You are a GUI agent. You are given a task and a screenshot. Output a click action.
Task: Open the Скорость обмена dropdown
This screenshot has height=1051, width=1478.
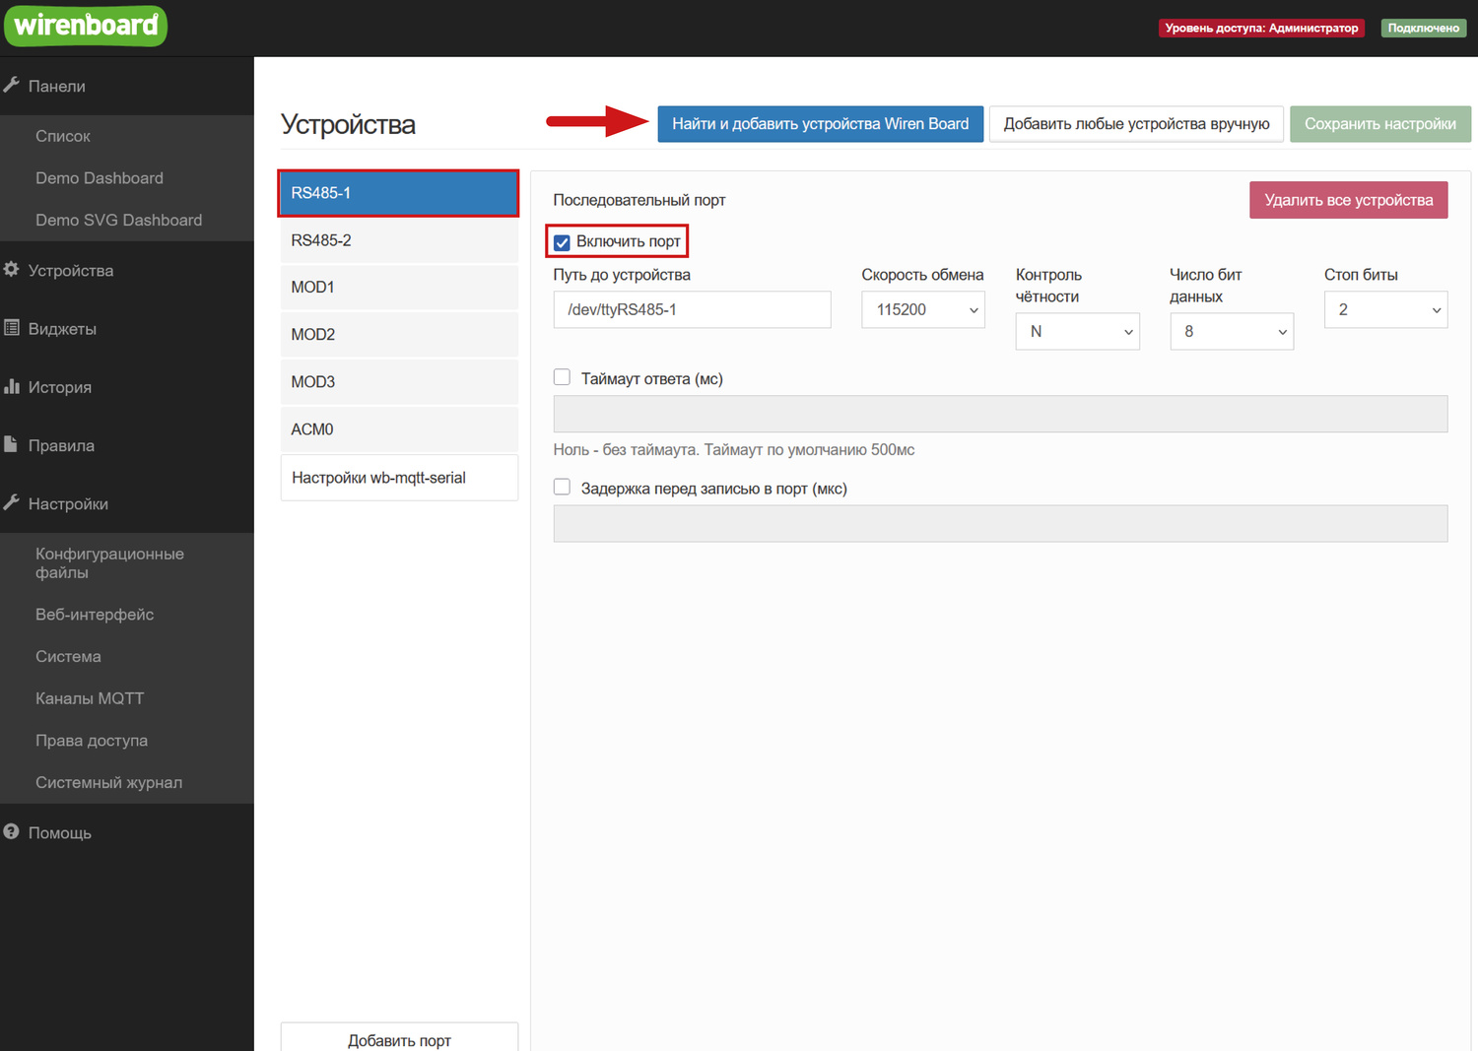(x=922, y=310)
